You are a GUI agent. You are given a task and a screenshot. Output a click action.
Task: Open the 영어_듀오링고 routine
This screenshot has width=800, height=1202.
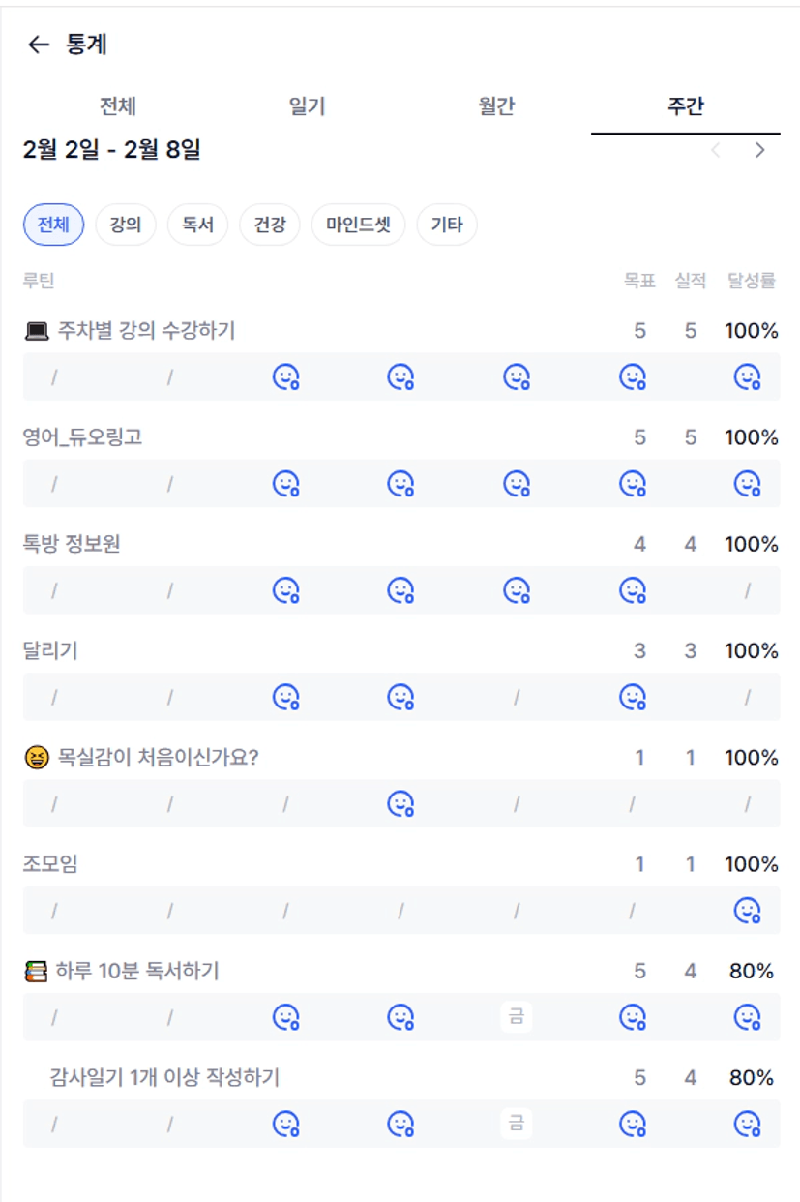(83, 437)
